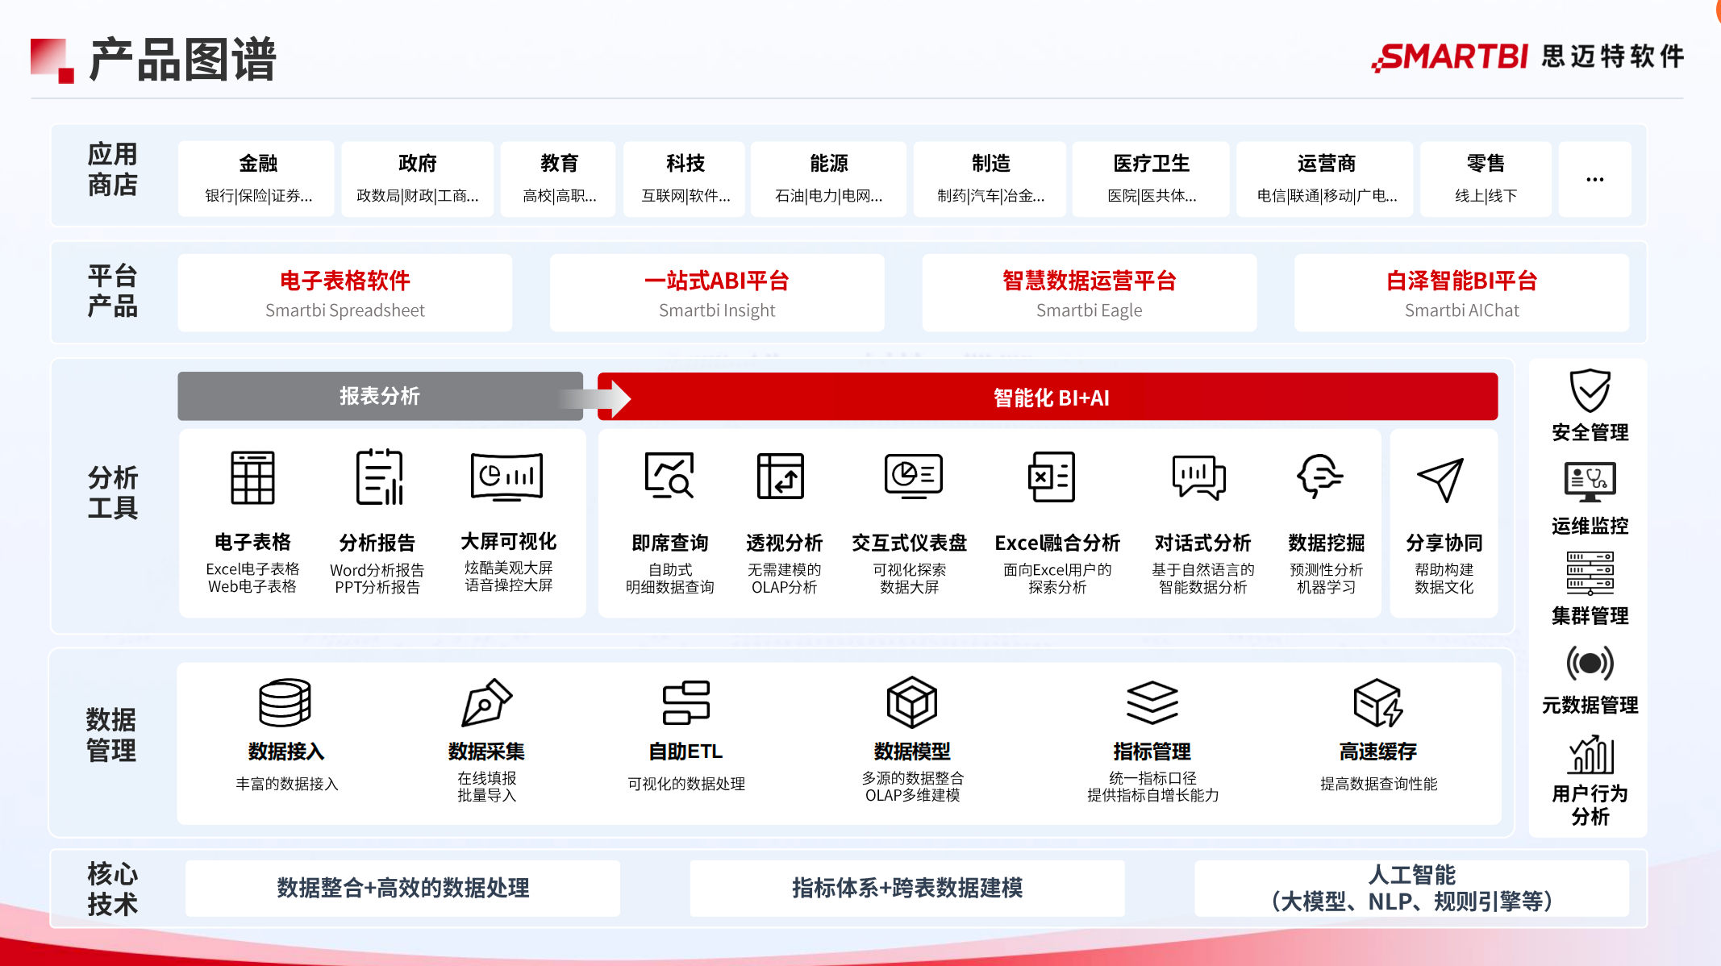Click the Excel融合分析 icon
This screenshot has height=966, width=1721.
(x=1052, y=477)
